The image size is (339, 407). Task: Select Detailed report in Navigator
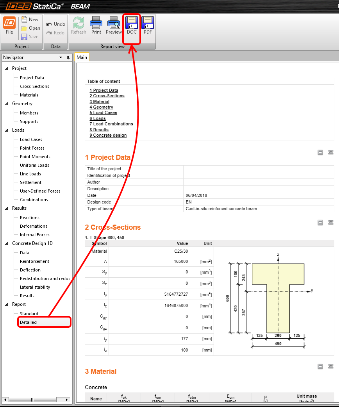click(29, 322)
